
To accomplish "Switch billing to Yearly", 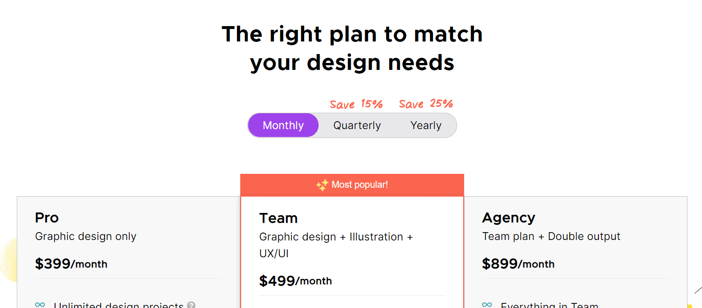I will pyautogui.click(x=426, y=125).
